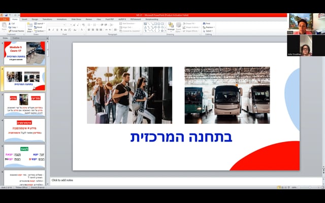Image resolution: width=325 pixels, height=203 pixels.
Task: Open the Storyboarding ribbon tab
Action: (x=152, y=19)
